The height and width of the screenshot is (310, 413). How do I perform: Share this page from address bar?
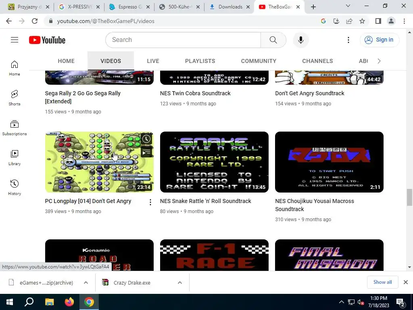click(x=349, y=21)
